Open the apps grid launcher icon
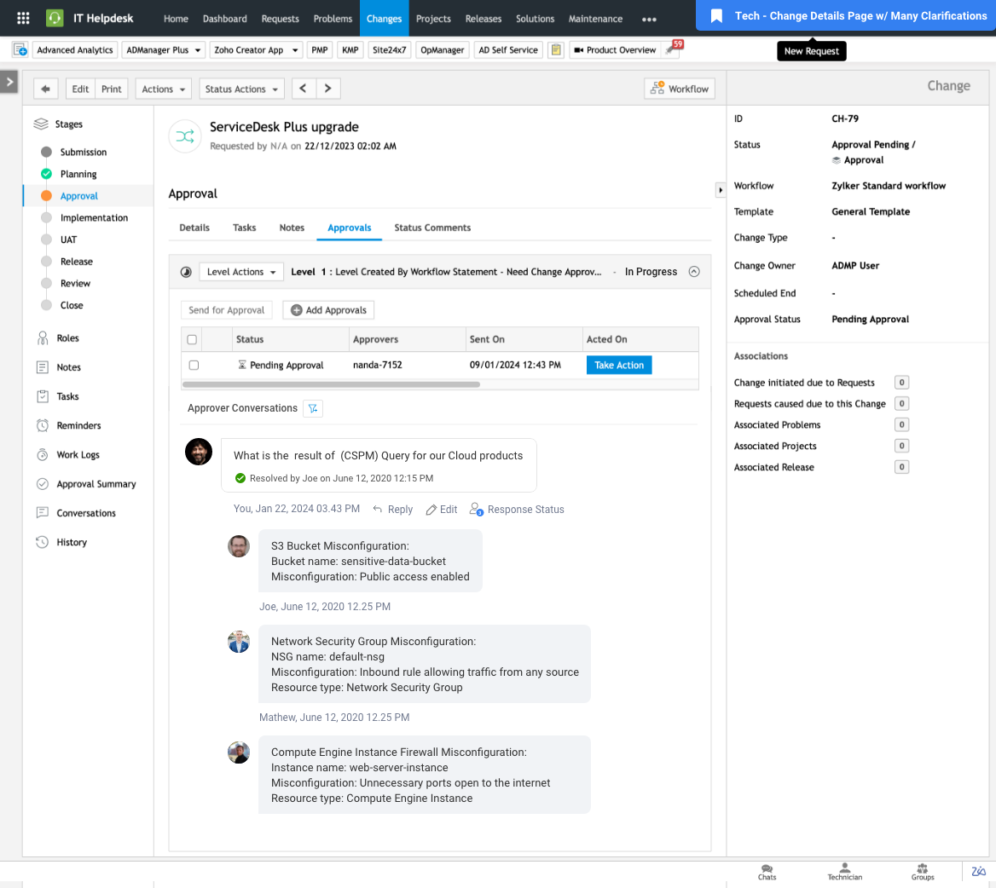Viewport: 996px width, 888px height. click(x=23, y=18)
